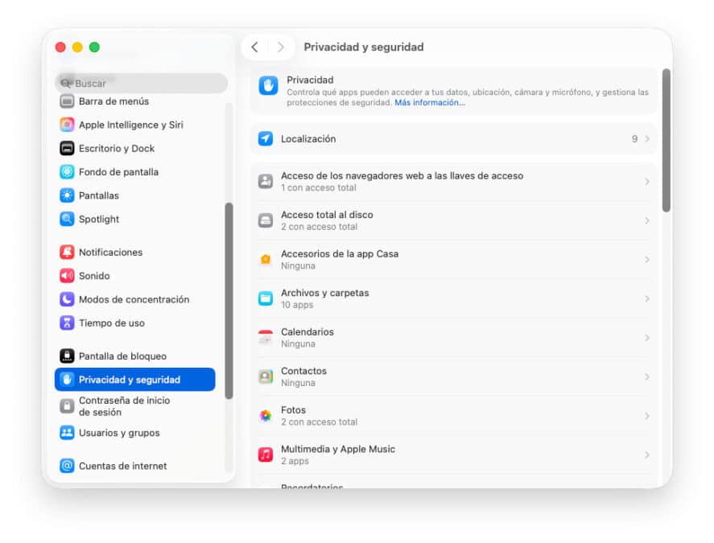Expand Acceso total al disco
The width and height of the screenshot is (714, 543).
click(451, 220)
